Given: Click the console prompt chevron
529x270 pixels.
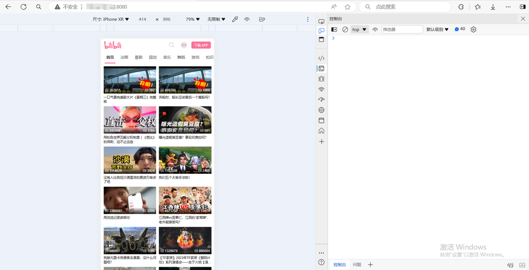Looking at the screenshot, I should (x=334, y=38).
